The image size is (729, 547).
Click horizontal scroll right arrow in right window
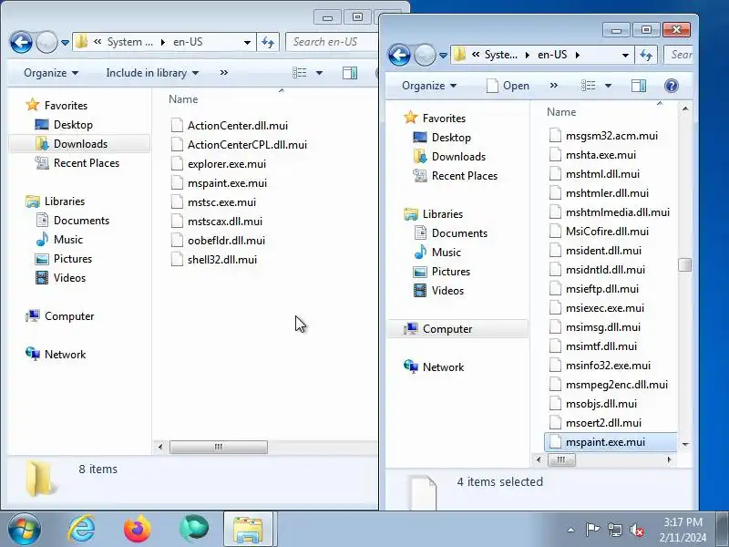point(669,459)
